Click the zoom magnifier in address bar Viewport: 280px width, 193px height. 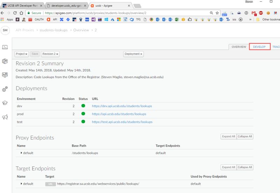(x=211, y=13)
